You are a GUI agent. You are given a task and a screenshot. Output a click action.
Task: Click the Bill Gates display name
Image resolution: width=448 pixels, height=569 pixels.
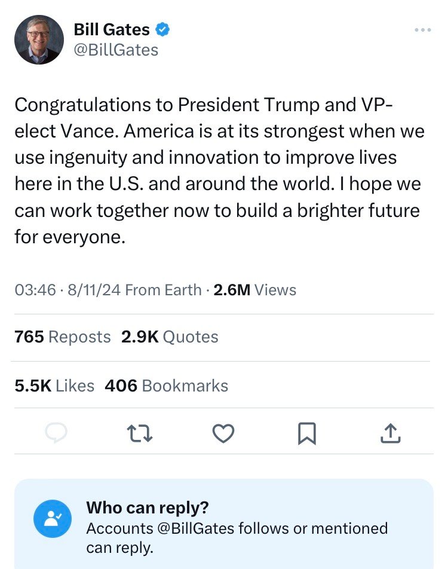tap(111, 29)
